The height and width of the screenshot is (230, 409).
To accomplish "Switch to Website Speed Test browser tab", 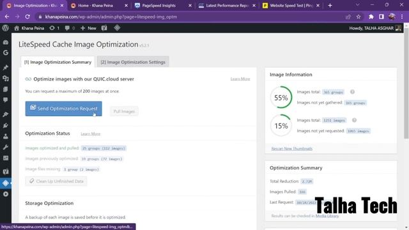I will click(x=291, y=6).
